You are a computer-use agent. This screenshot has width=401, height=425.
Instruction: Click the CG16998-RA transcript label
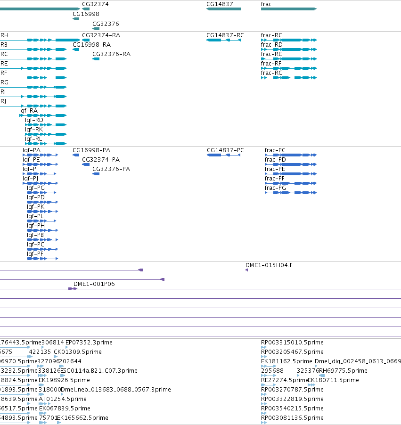tap(91, 44)
